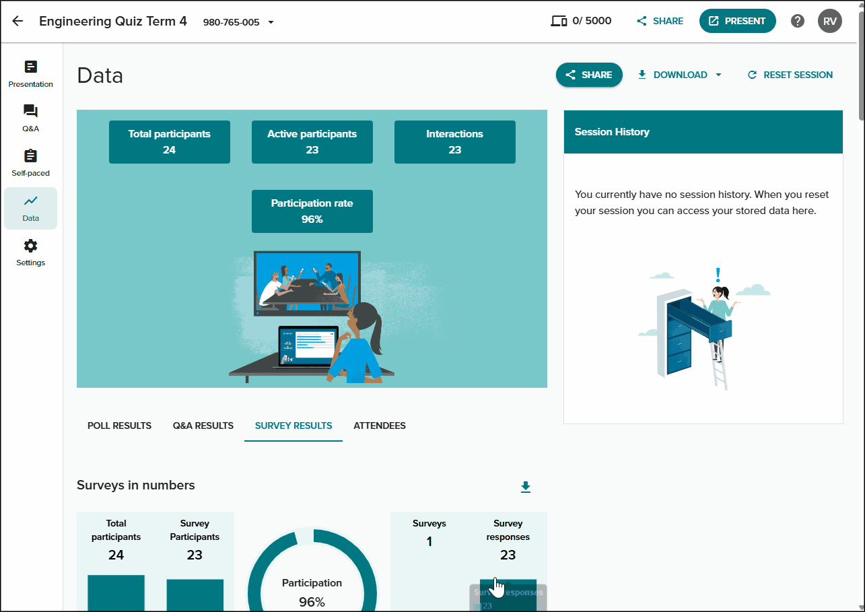Click the RESET SESSION button
Image resolution: width=865 pixels, height=612 pixels.
790,75
